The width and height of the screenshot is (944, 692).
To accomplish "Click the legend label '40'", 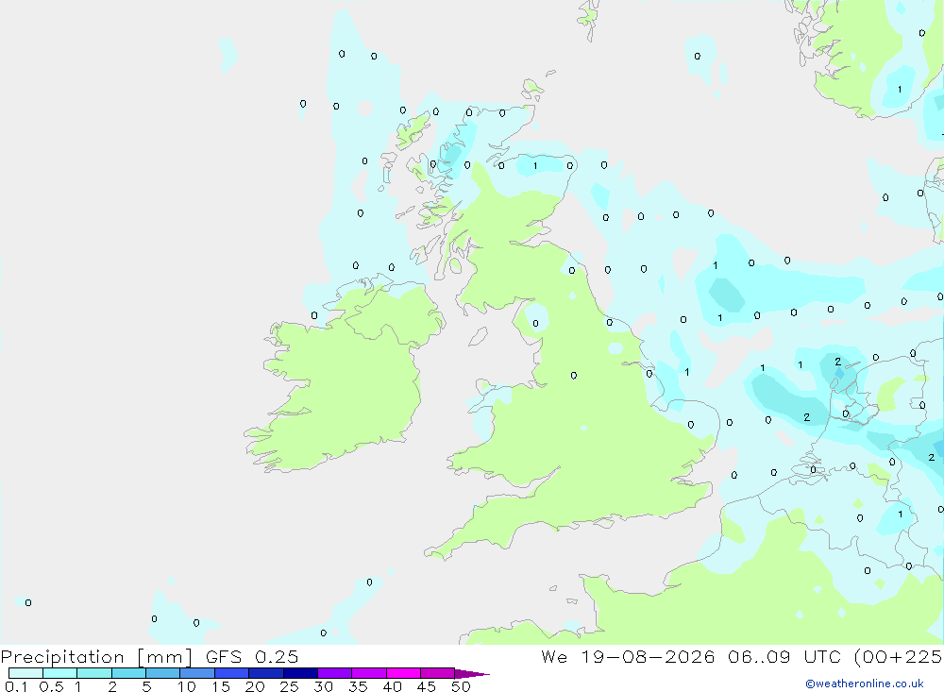I will [392, 686].
